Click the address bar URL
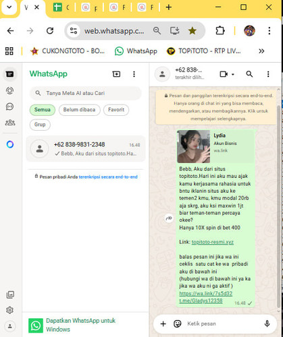Viewport: 283px width, 337px height. pos(114,31)
